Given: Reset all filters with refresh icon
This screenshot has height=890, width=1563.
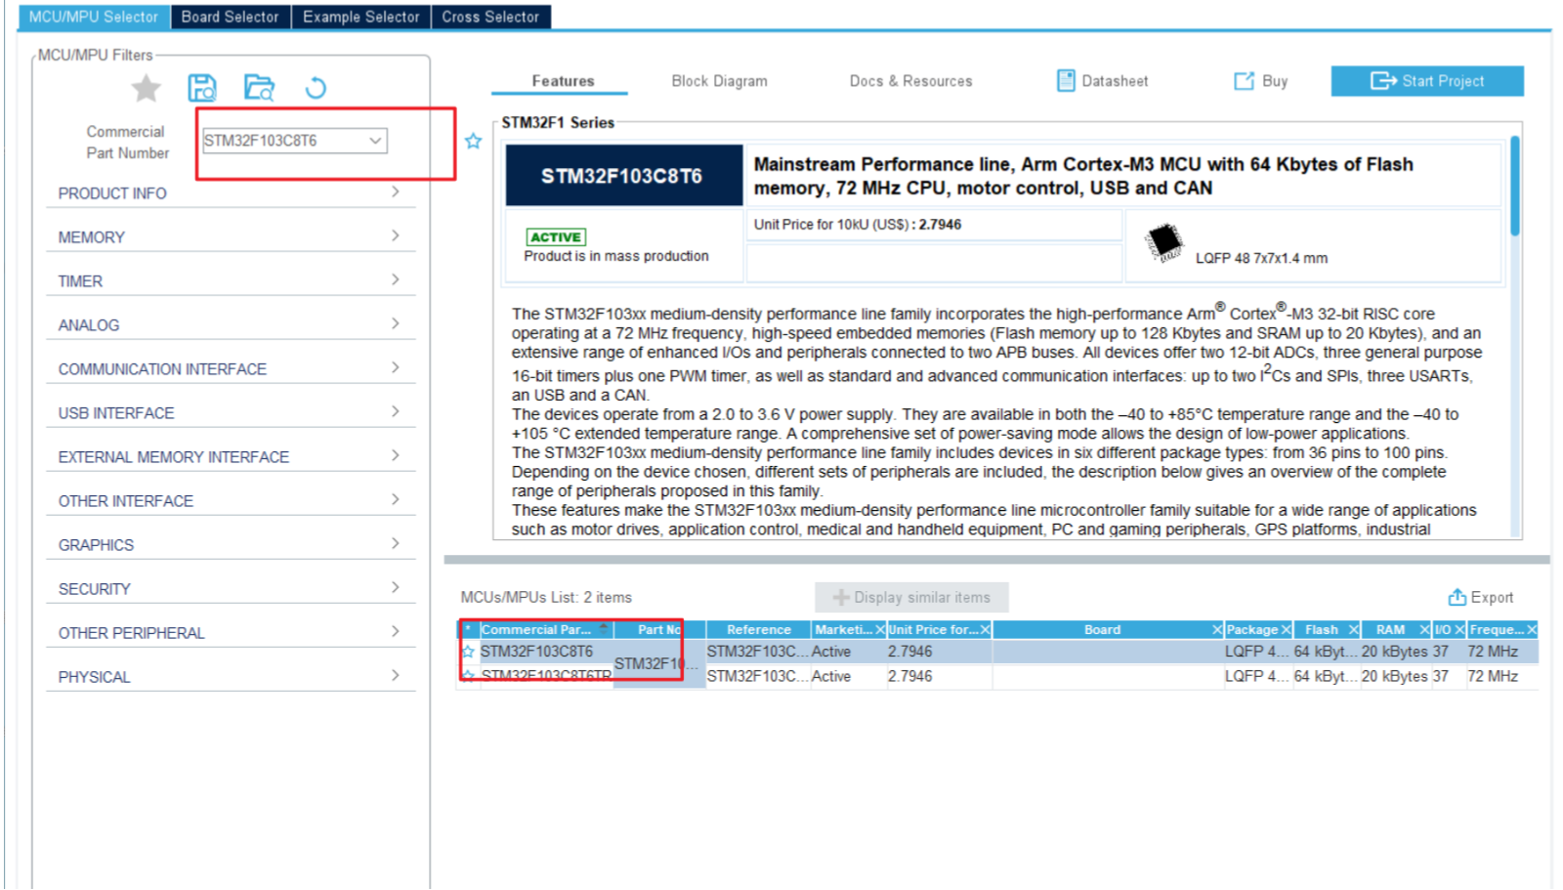Looking at the screenshot, I should (316, 88).
